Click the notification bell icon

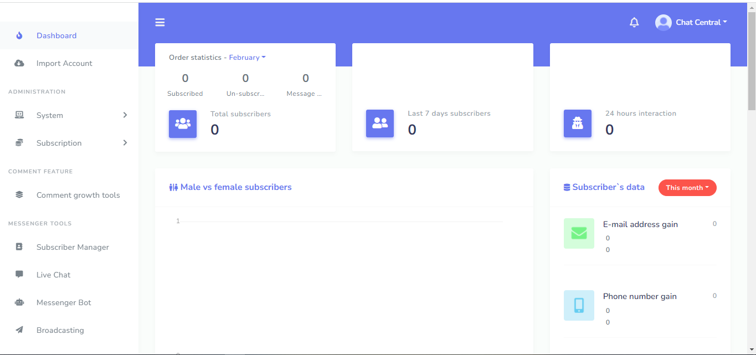pyautogui.click(x=634, y=22)
